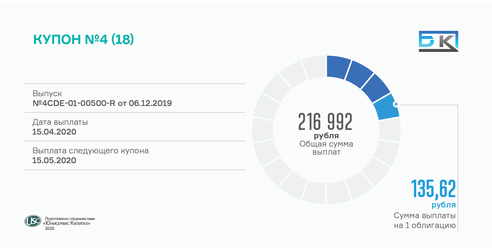Select the "Дата выплаты" label

[x=60, y=122]
